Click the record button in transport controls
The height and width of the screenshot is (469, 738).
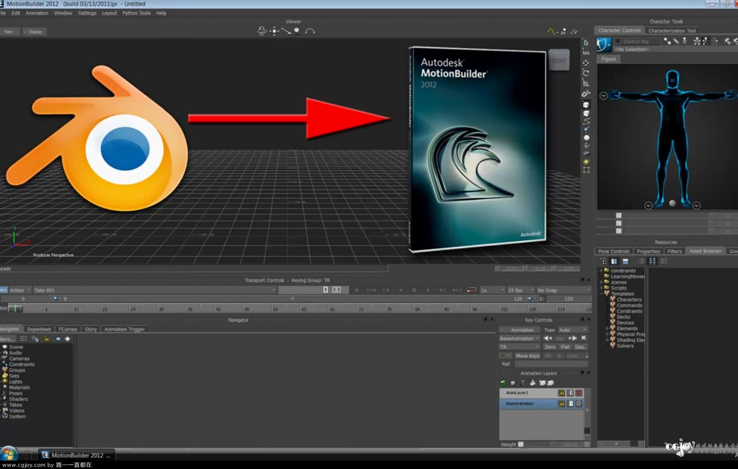point(357,290)
